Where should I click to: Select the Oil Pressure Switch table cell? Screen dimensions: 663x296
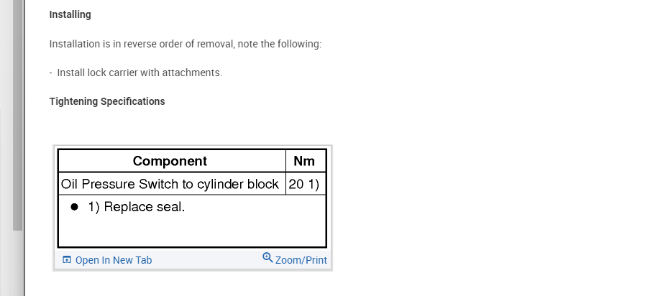170,184
